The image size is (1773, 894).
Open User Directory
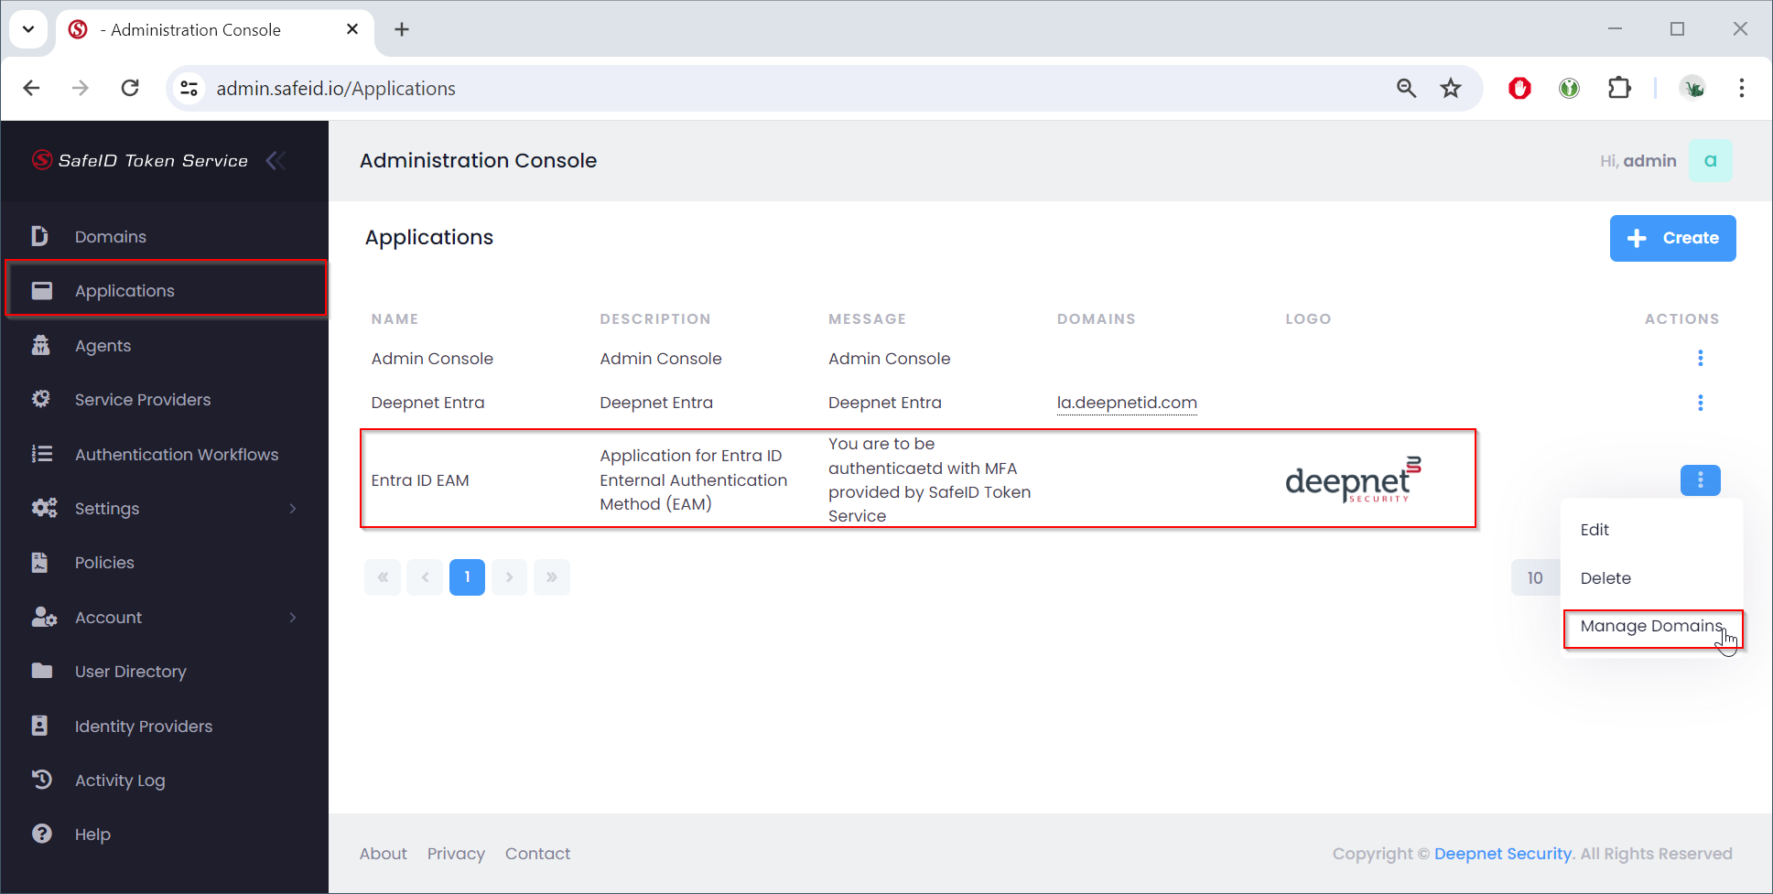tap(130, 672)
